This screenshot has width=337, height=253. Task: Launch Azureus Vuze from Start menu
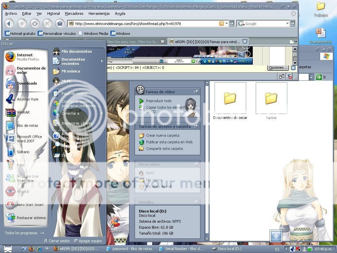click(27, 99)
